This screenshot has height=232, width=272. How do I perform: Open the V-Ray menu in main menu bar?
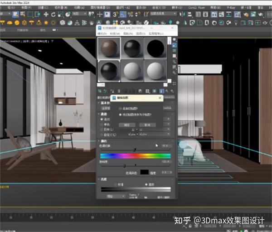pos(231,8)
